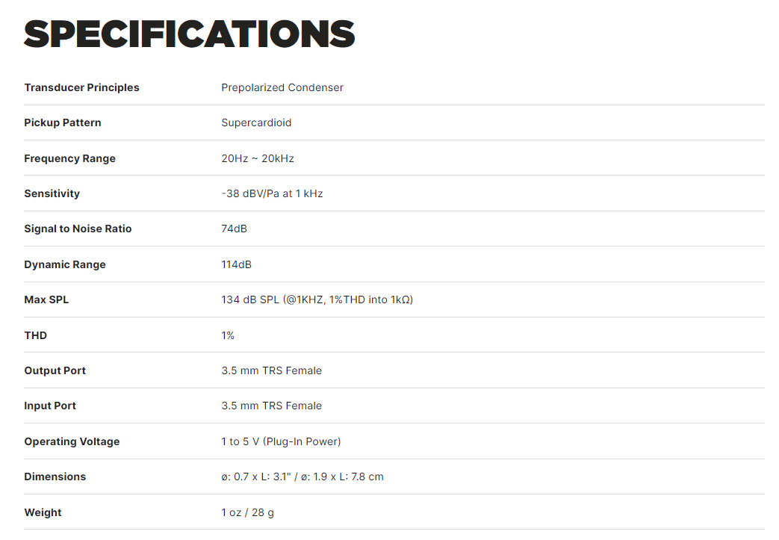Click the 1 to 5 V Plug-In Power value
The width and height of the screenshot is (779, 540).
click(x=281, y=441)
